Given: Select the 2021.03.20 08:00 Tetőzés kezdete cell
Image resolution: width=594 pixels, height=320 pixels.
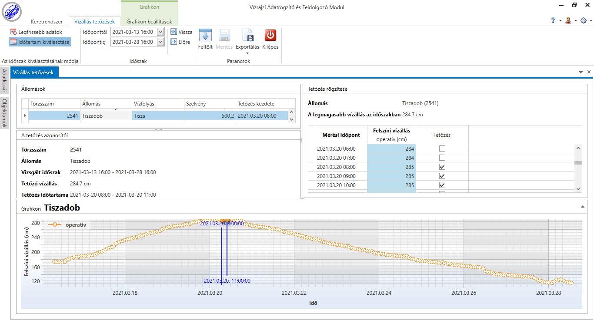Looking at the screenshot, I should (x=262, y=115).
